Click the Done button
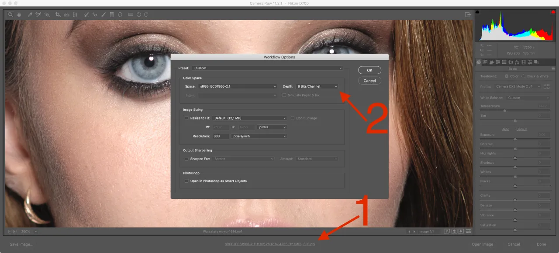This screenshot has width=559, height=253. pos(542,244)
